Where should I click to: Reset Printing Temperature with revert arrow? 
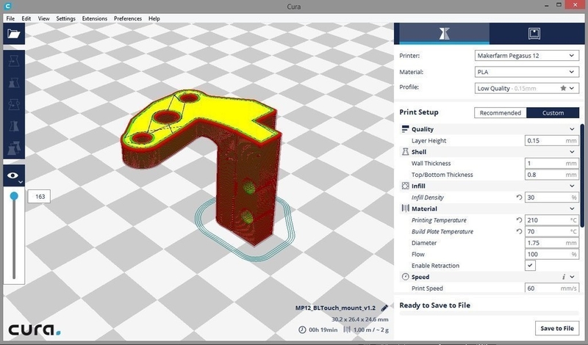(x=519, y=220)
